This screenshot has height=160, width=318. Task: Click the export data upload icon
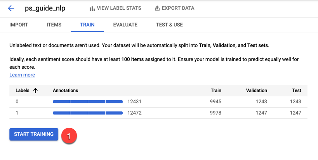click(x=157, y=8)
